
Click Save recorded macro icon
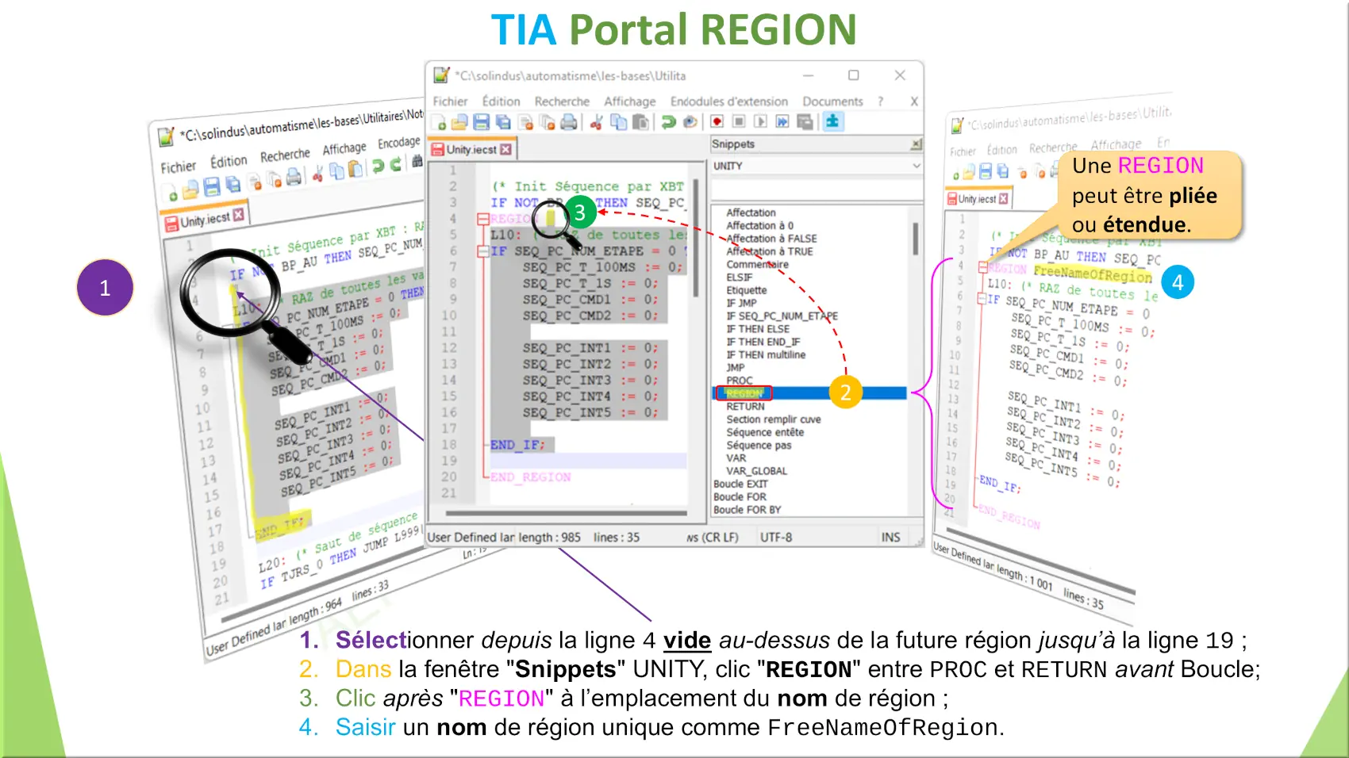tap(805, 121)
